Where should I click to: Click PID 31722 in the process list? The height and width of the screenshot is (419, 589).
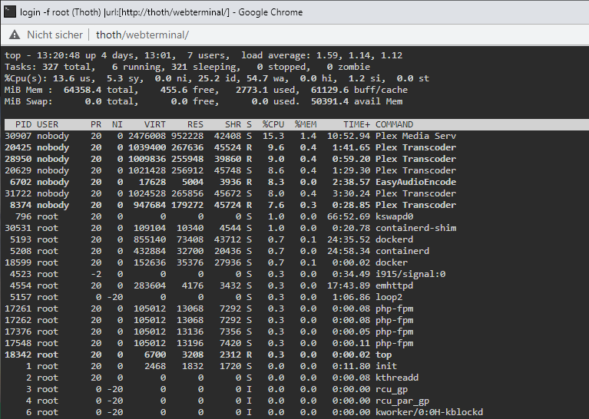[18, 193]
